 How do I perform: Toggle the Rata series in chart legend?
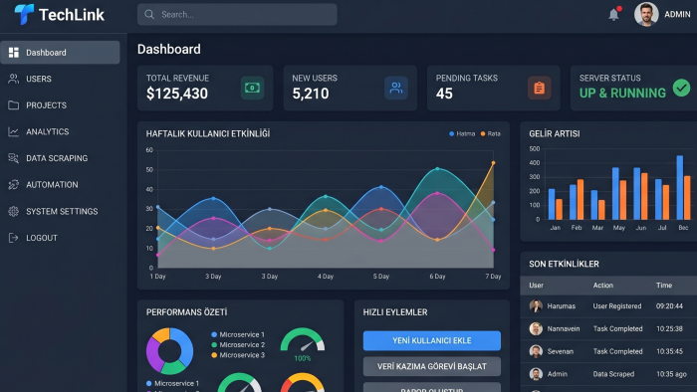pos(490,133)
